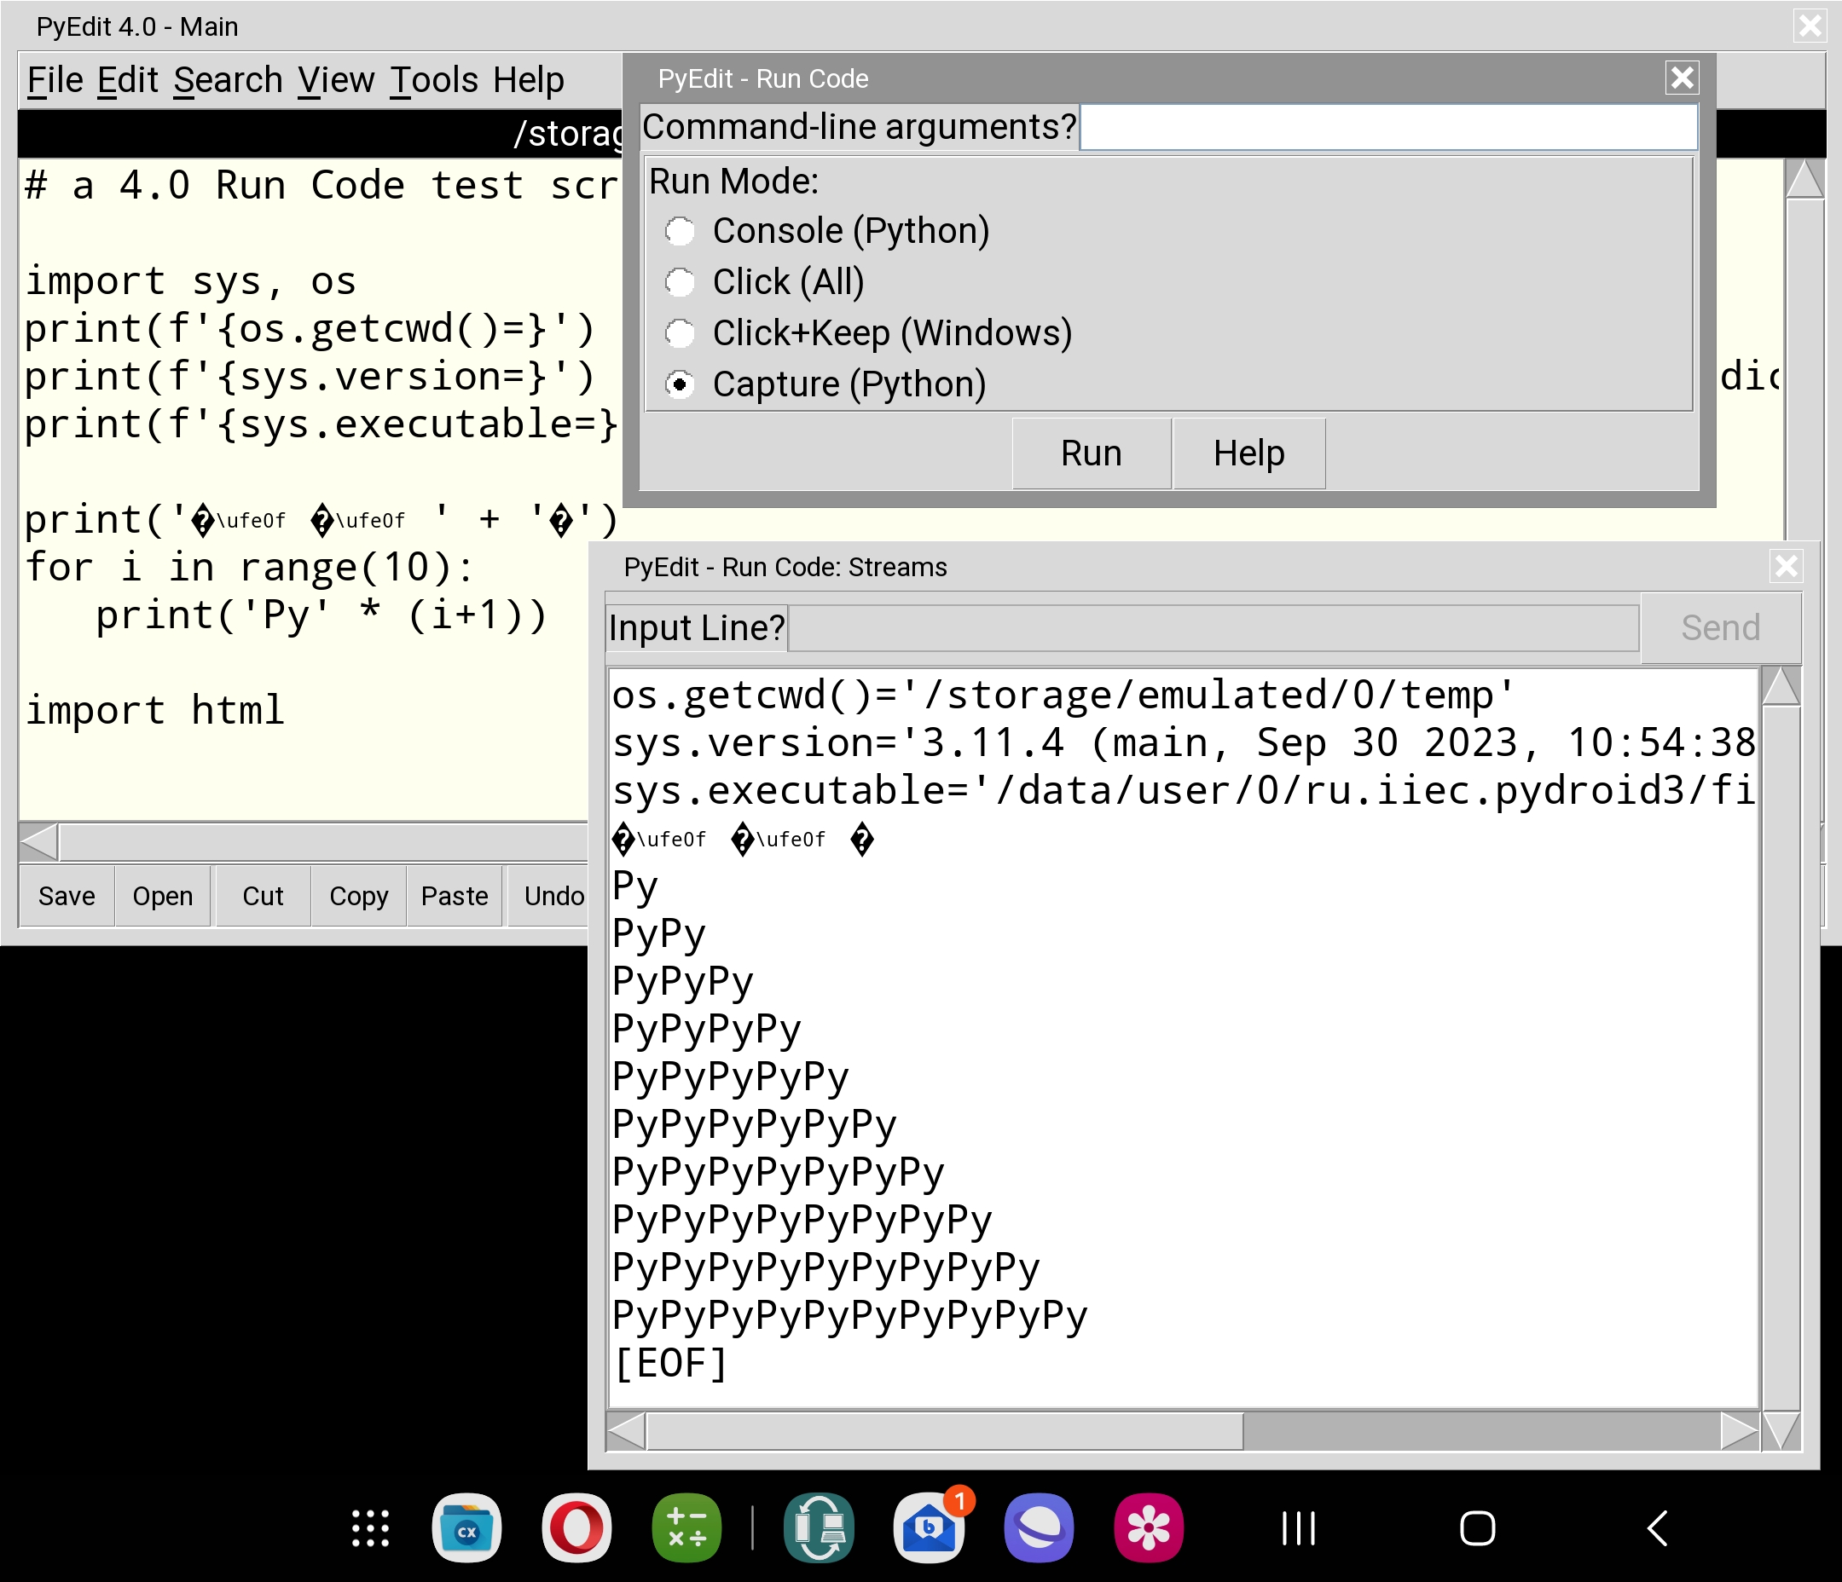Viewport: 1842px width, 1582px height.
Task: Click the Send button in Streams window
Action: click(x=1720, y=628)
